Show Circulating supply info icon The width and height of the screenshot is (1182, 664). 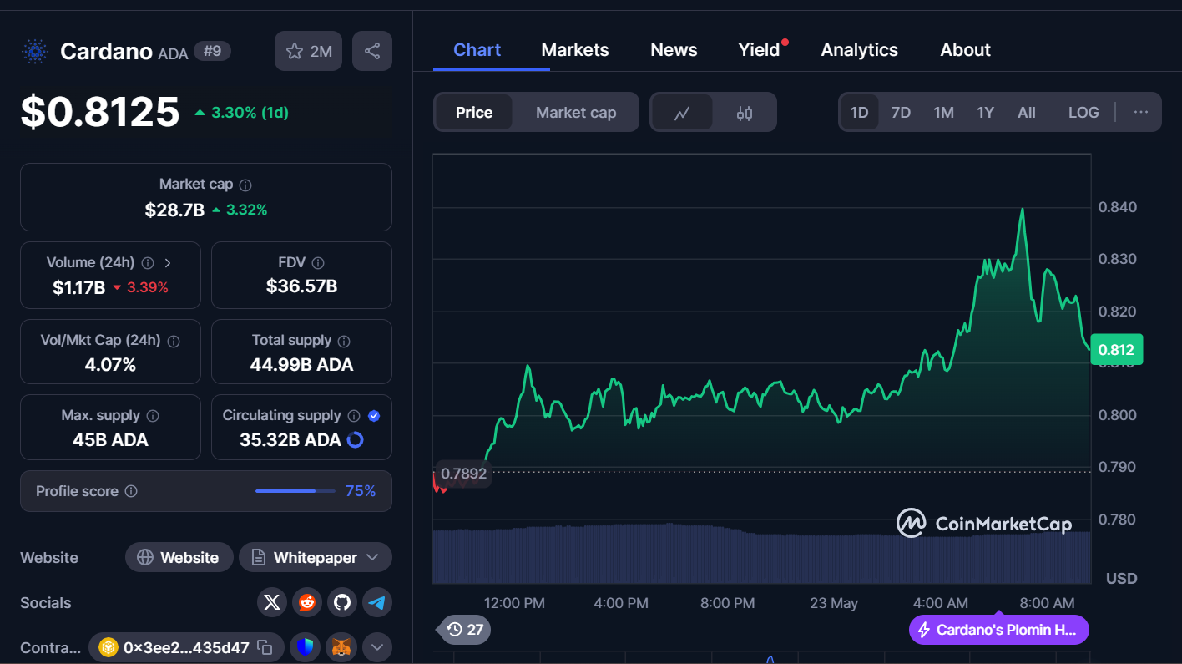354,416
